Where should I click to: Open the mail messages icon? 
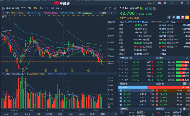point(160,3)
